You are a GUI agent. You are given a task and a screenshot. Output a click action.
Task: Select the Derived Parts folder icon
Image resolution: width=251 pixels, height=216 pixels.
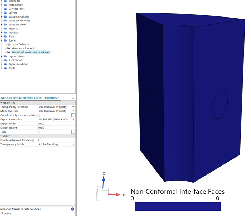[5, 9]
